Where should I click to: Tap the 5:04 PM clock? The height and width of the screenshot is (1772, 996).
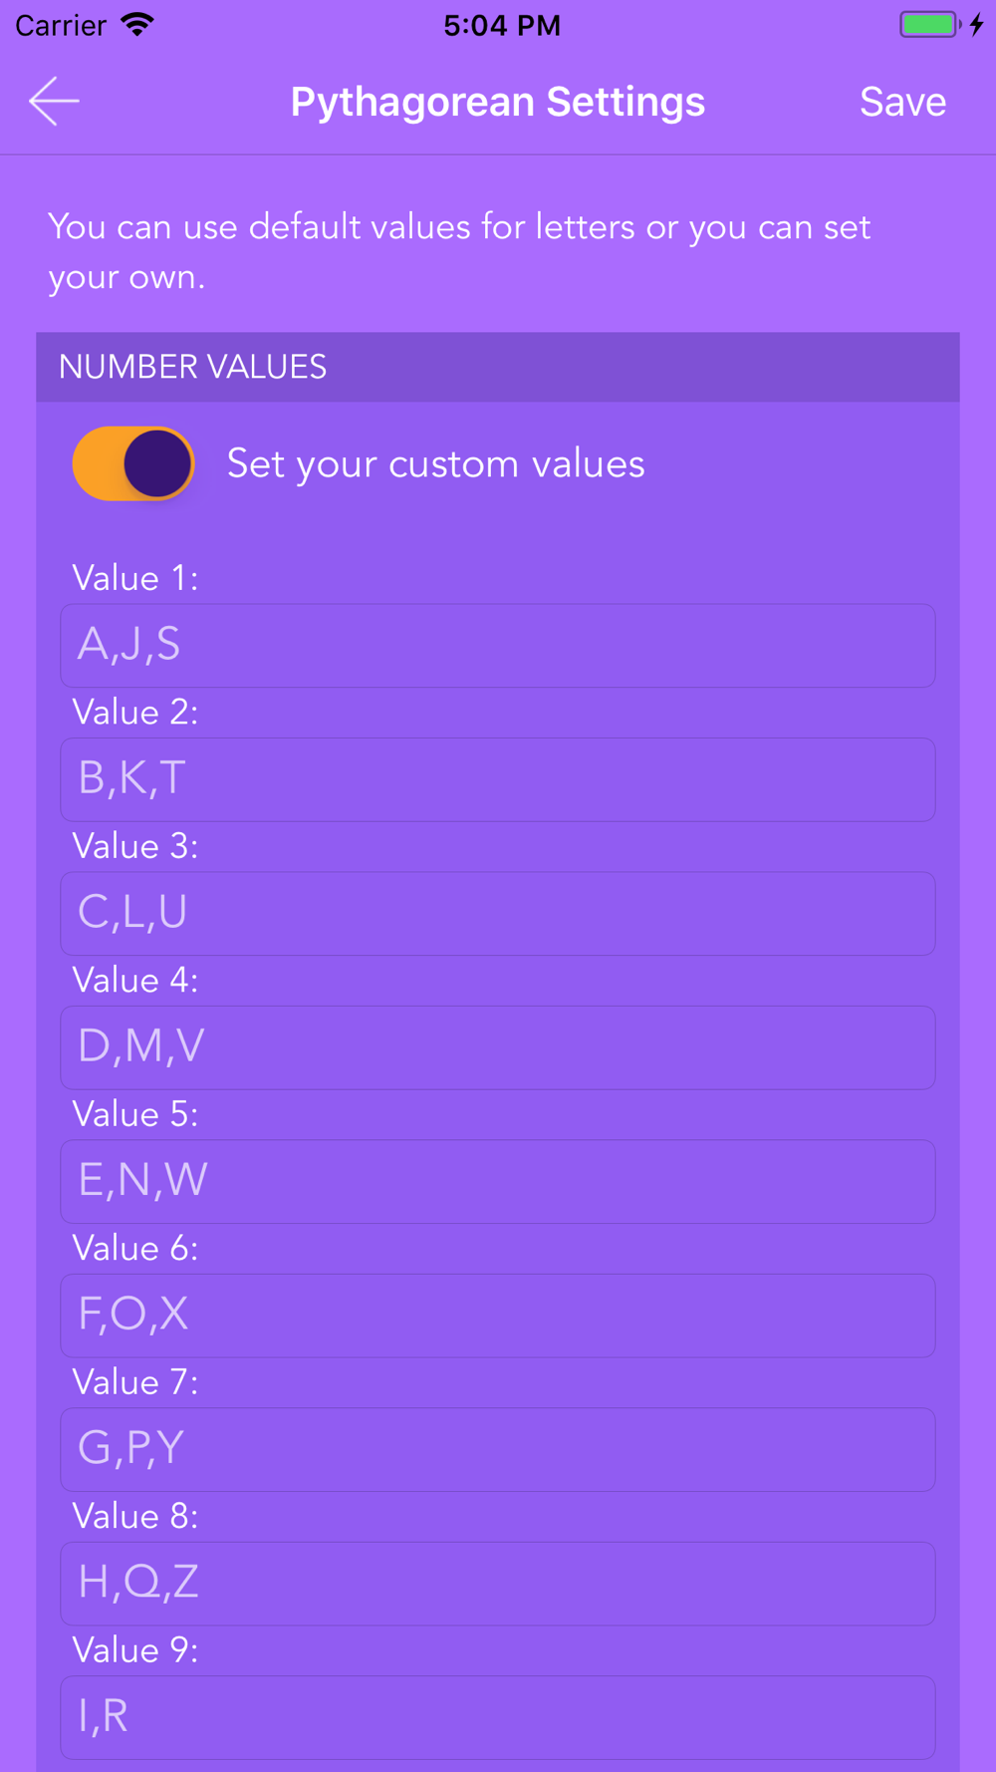click(502, 25)
